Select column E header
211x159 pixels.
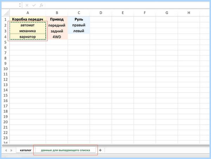click(x=123, y=13)
